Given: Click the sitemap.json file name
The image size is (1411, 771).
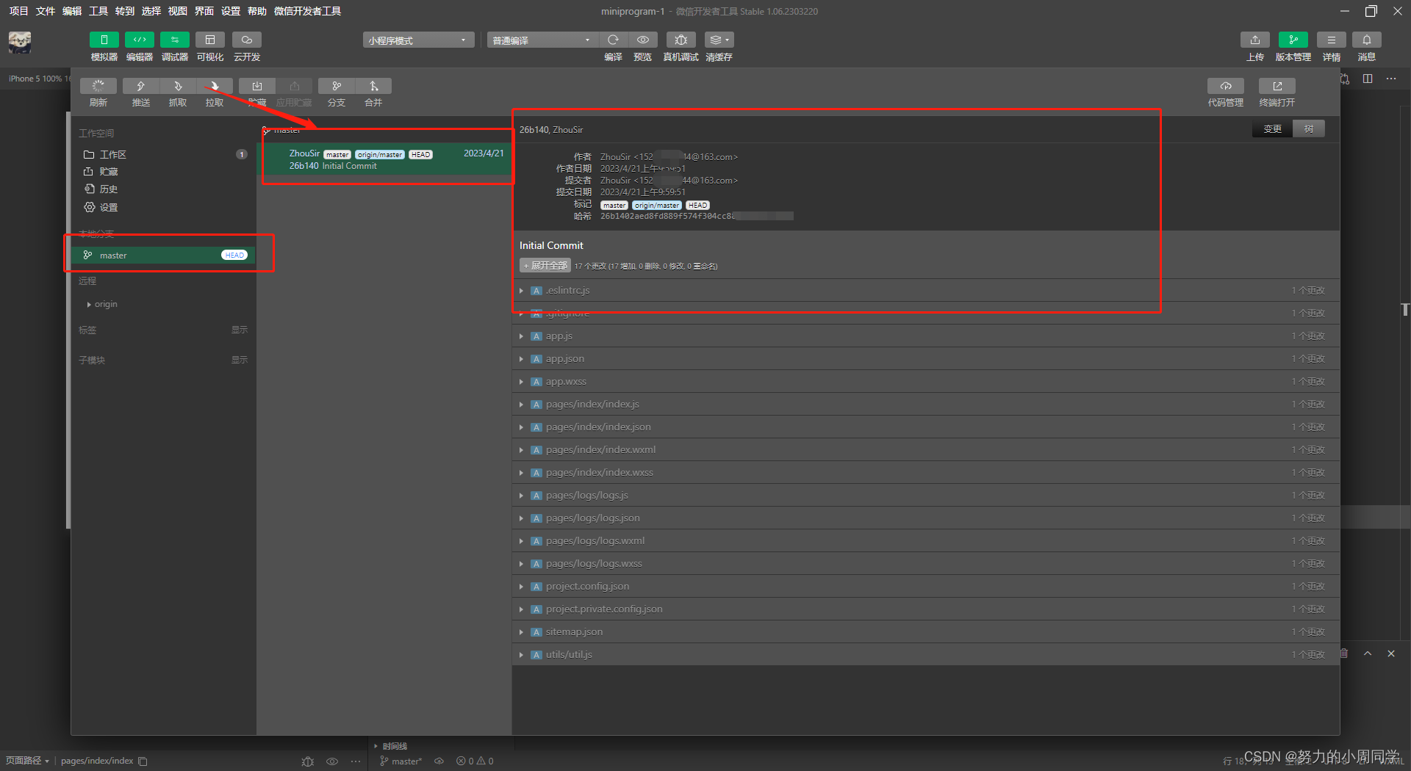Looking at the screenshot, I should [574, 631].
